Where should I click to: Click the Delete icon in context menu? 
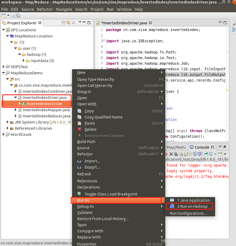(79, 129)
